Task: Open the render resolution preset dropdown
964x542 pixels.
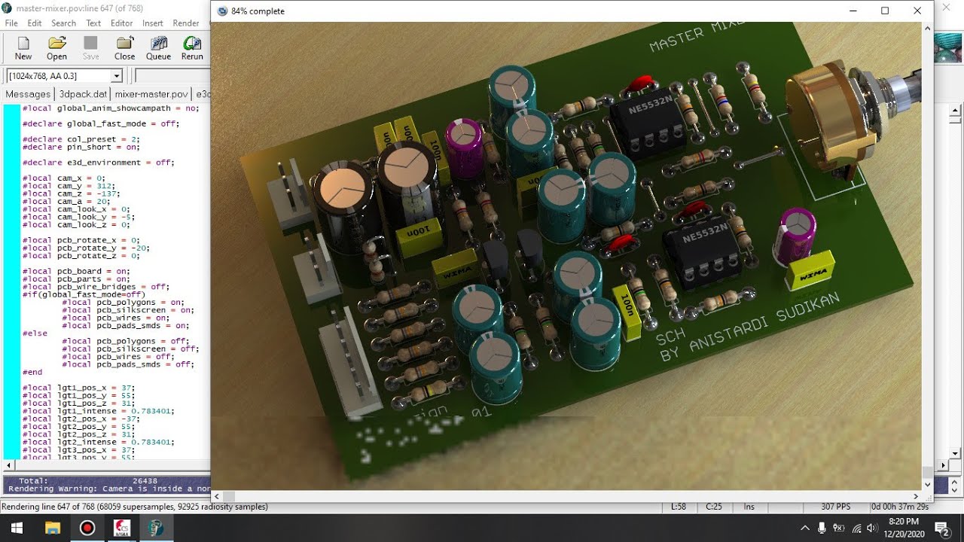Action: tap(117, 76)
